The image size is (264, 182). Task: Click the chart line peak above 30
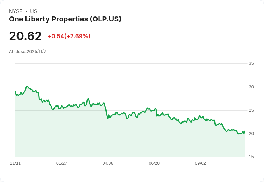[27, 86]
